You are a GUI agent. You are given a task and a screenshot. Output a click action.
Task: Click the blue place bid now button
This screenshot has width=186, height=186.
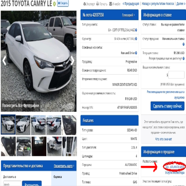tap(167, 106)
